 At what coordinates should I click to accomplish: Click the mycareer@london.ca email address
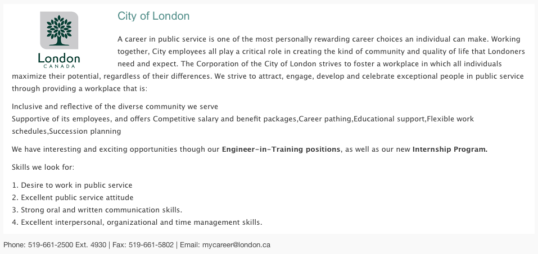click(236, 245)
